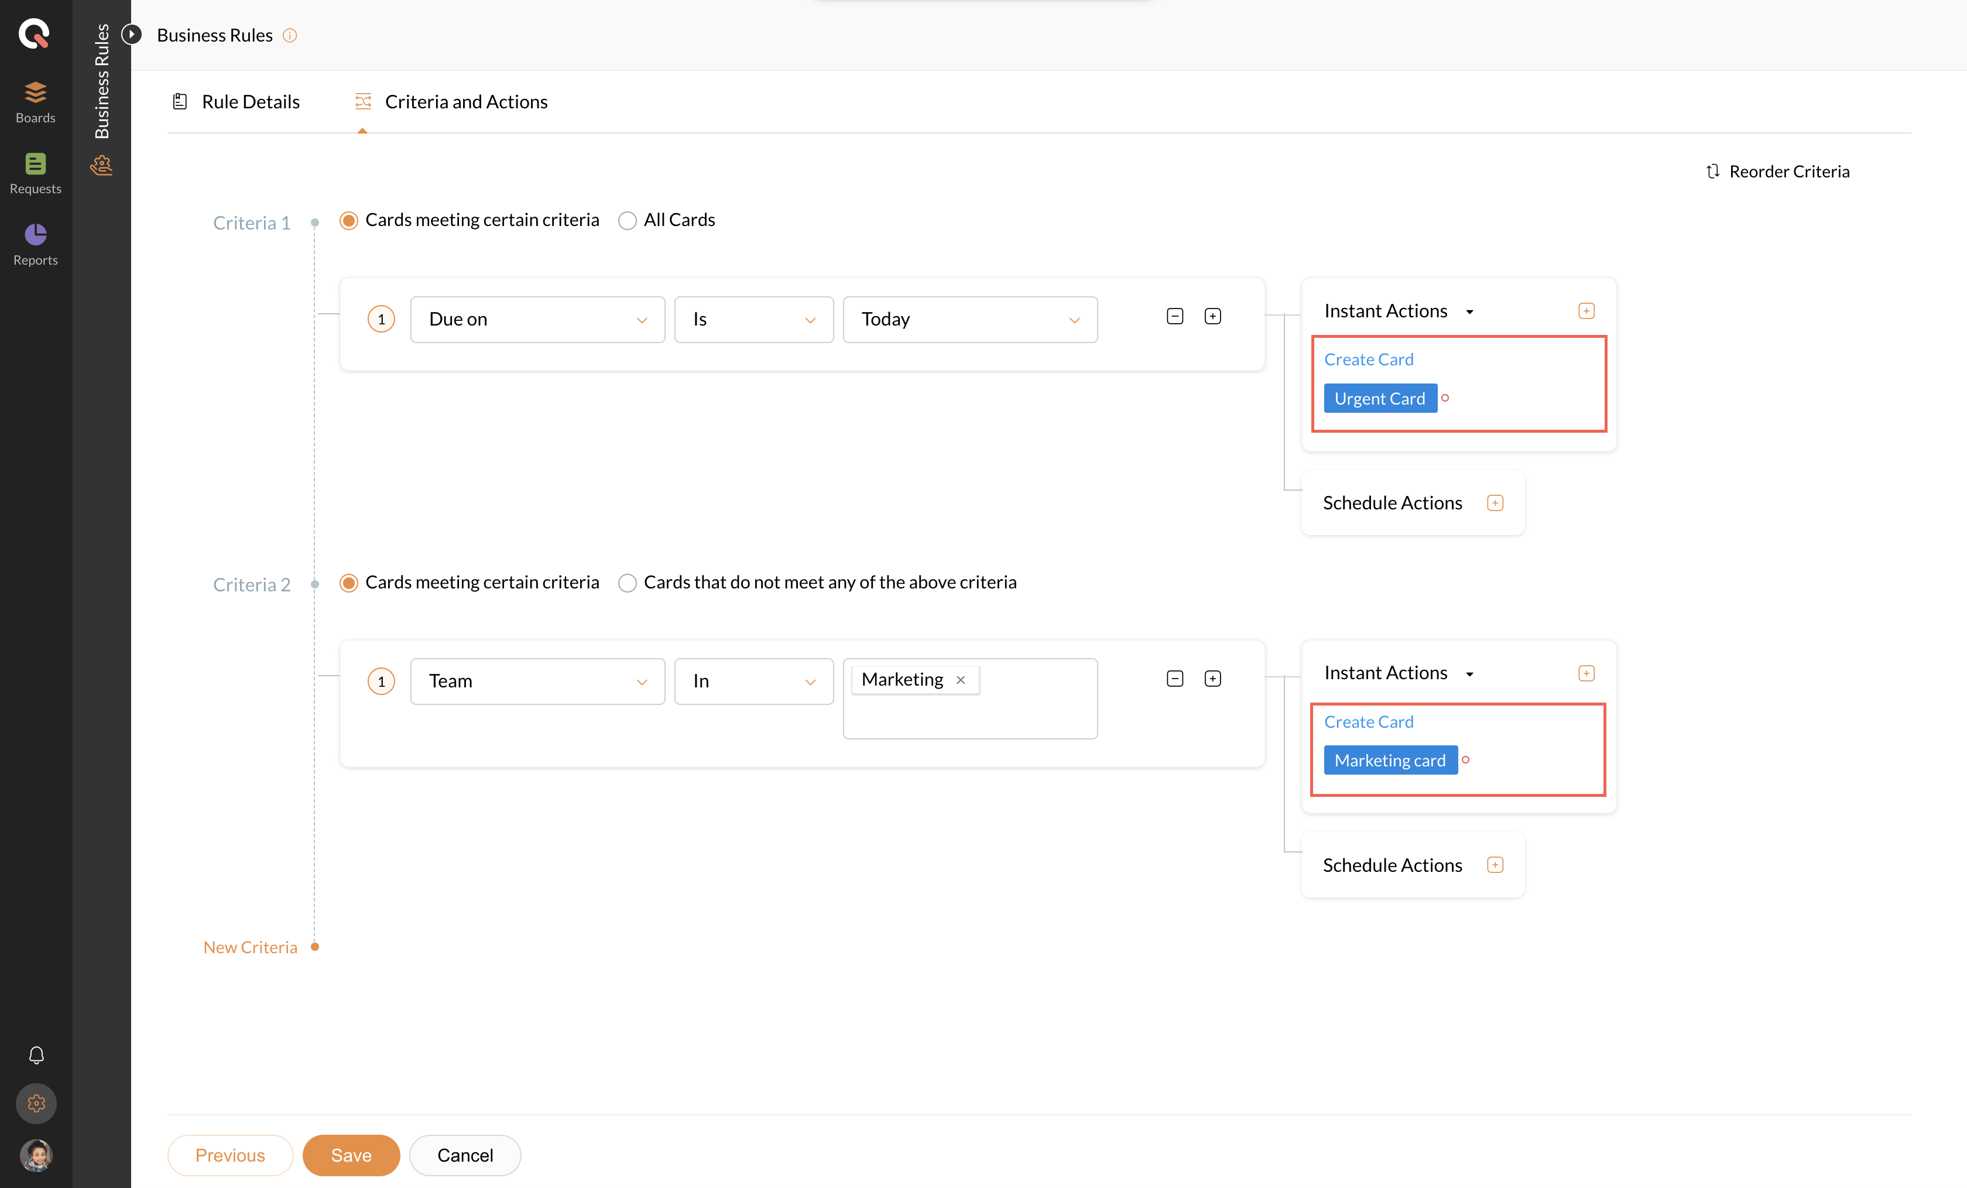Remove the Marketing tag from team field

click(x=960, y=680)
